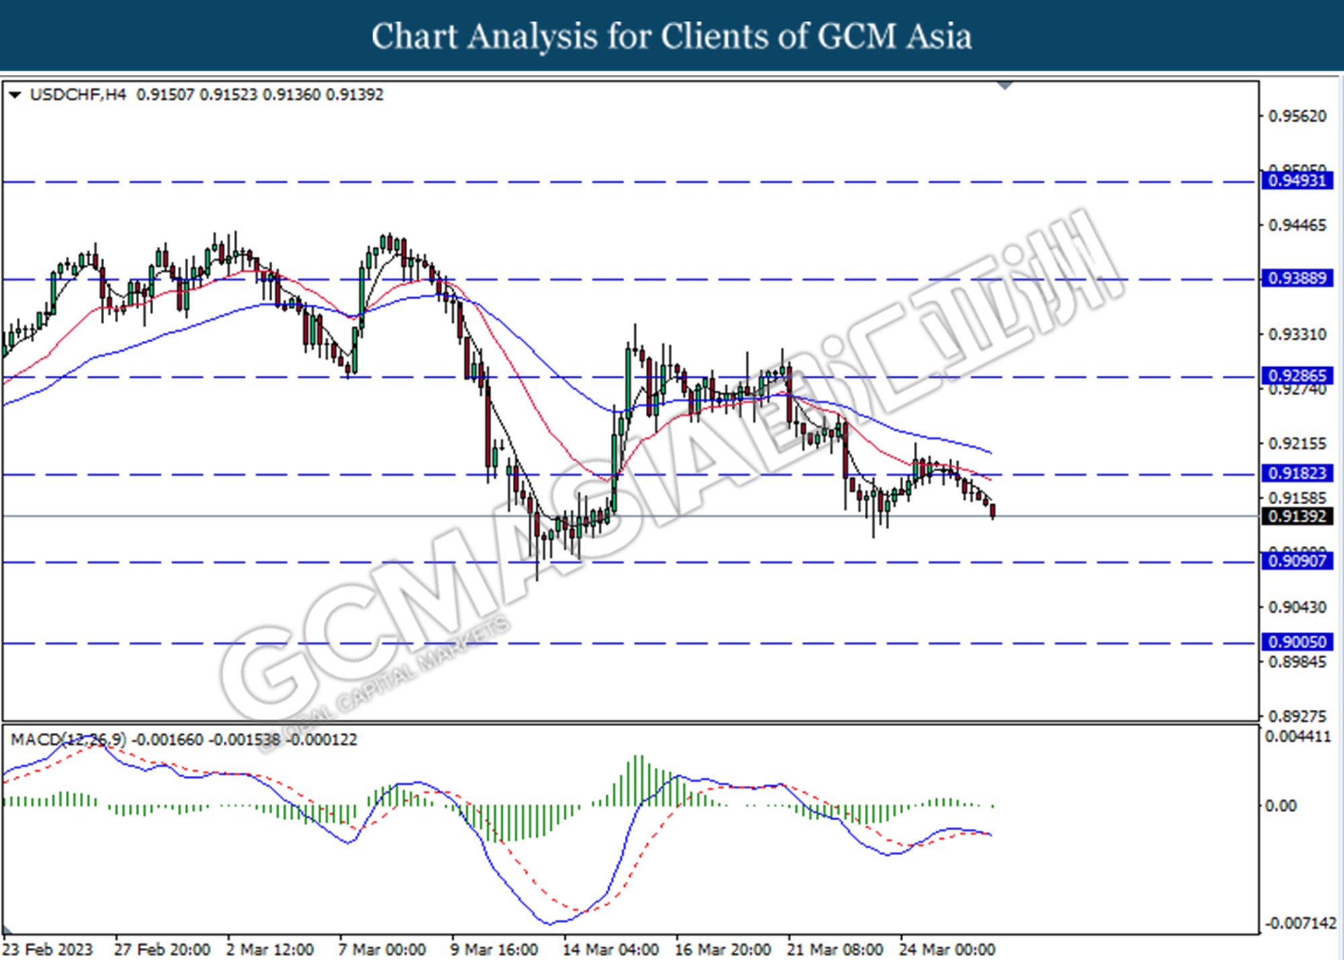Click the 24 Mar 00:00 time label
Image resolution: width=1344 pixels, height=960 pixels.
[x=946, y=950]
